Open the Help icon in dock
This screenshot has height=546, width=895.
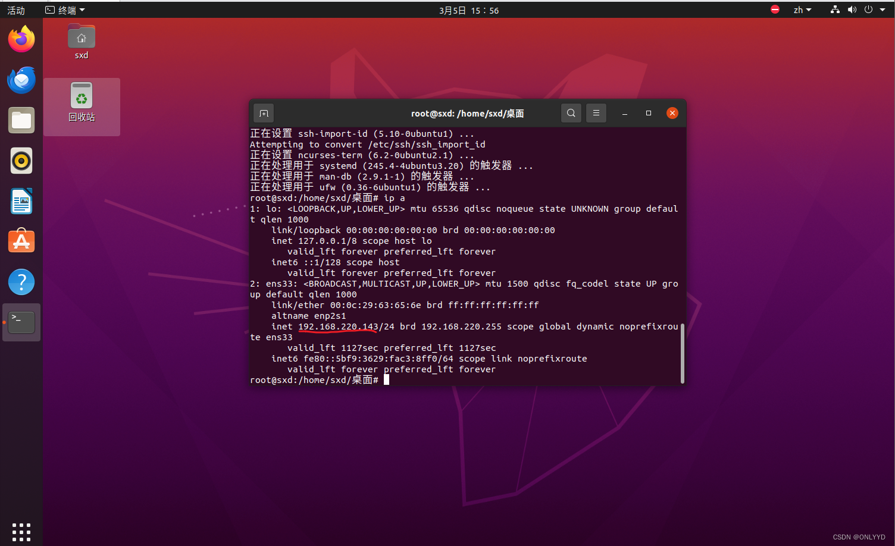(21, 282)
